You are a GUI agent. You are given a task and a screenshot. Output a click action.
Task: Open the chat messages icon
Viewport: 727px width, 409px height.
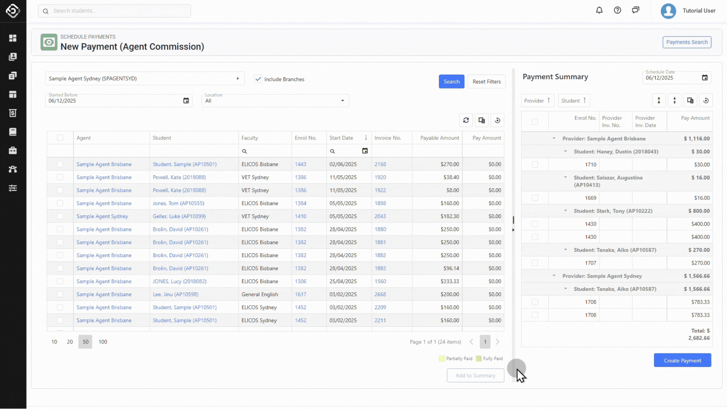point(635,10)
